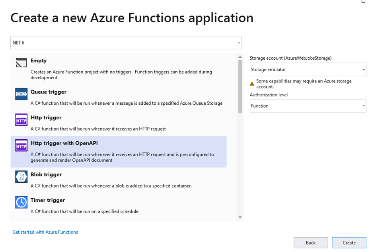Click the Empty template description text
This screenshot has width=374, height=252.
click(121, 74)
